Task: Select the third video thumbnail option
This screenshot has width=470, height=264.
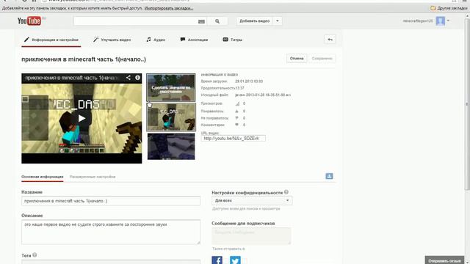Action: [171, 147]
